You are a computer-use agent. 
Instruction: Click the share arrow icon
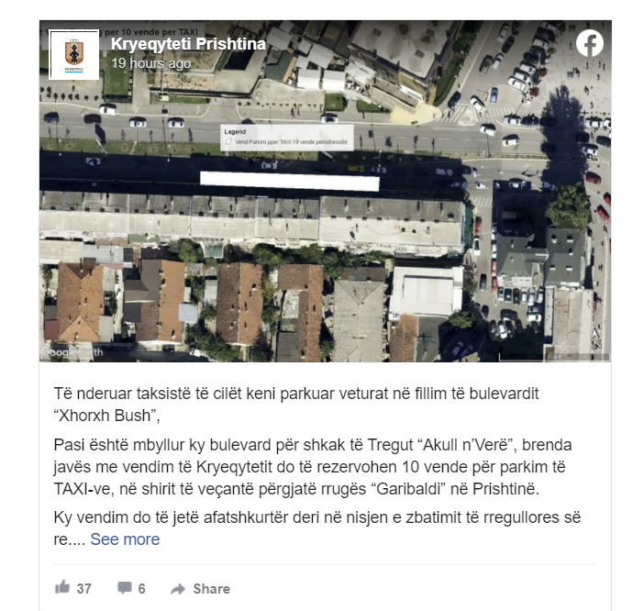(178, 589)
